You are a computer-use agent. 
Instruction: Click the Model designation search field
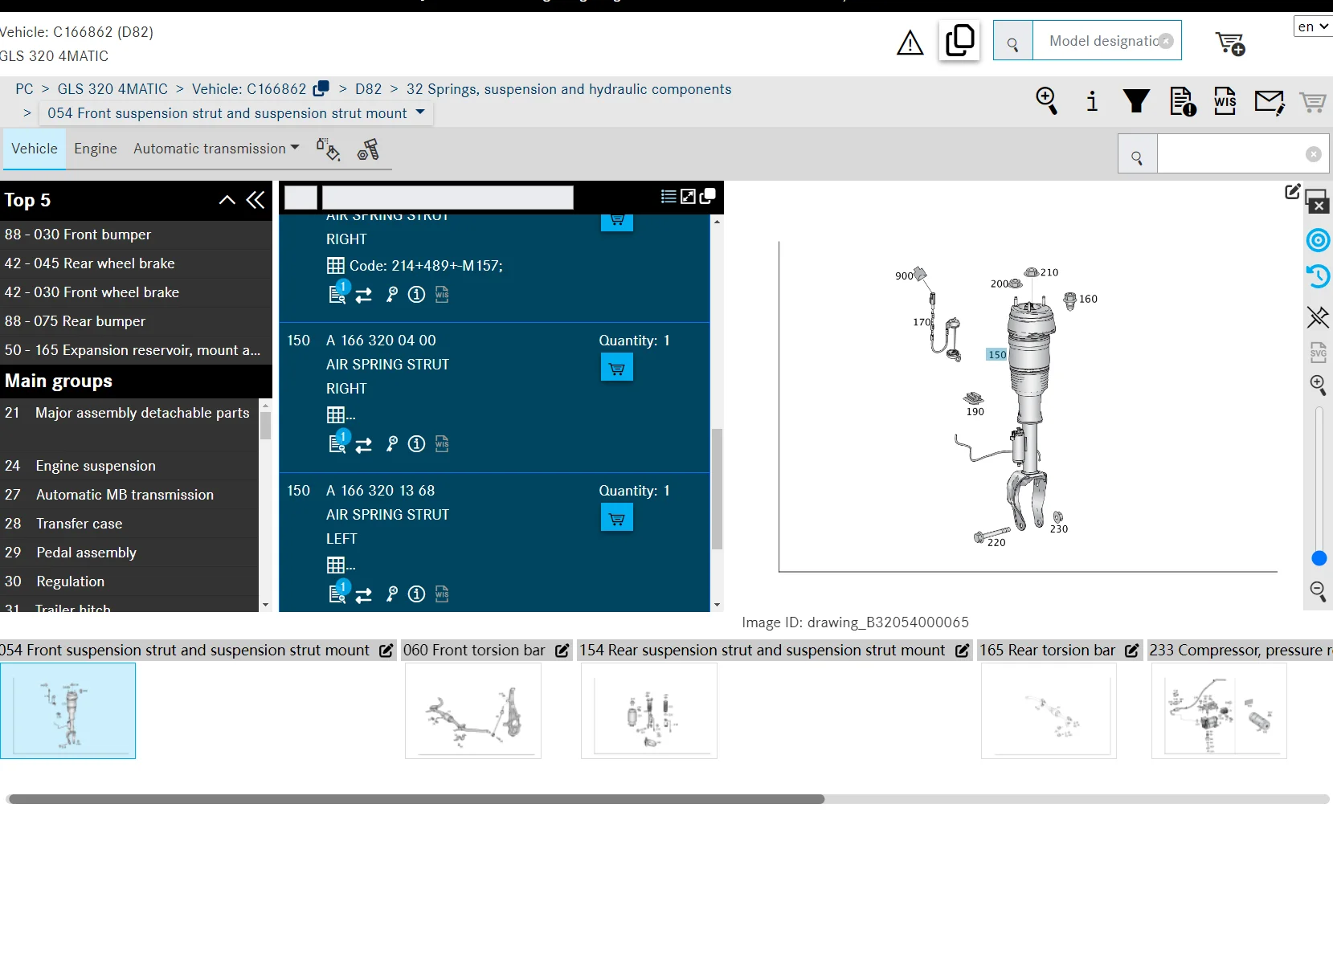click(1106, 41)
